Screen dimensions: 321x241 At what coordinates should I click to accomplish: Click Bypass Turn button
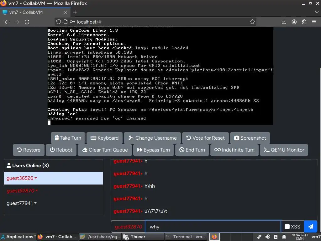[154, 150]
